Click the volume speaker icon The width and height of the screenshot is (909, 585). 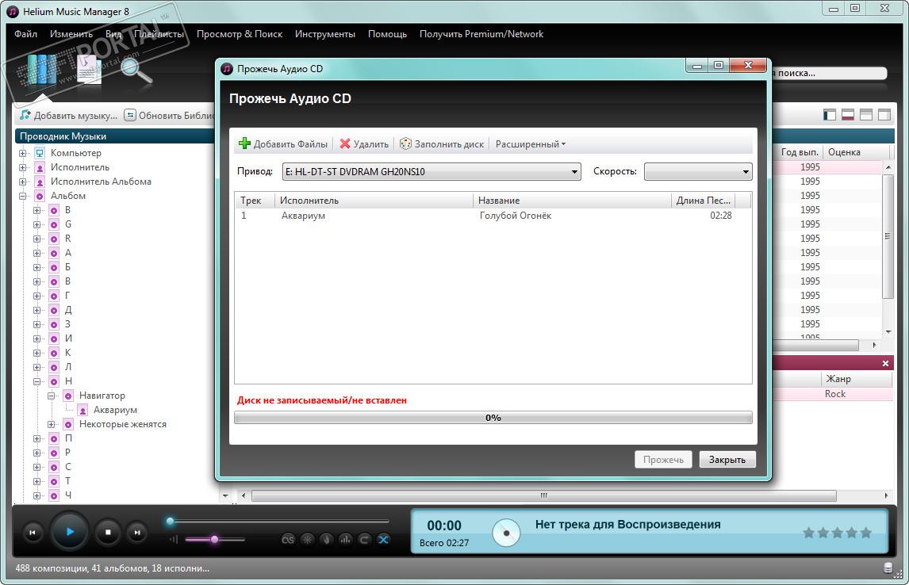click(174, 540)
